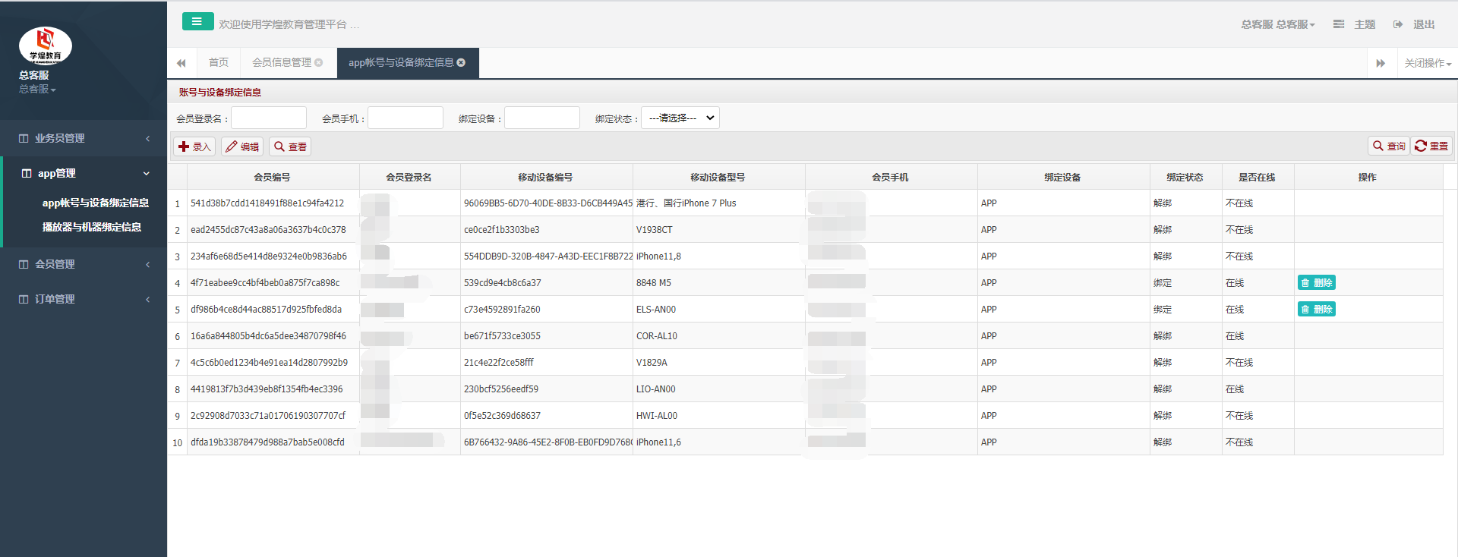The image size is (1458, 557).
Task: Click the 录入 add button
Action: pos(194,146)
